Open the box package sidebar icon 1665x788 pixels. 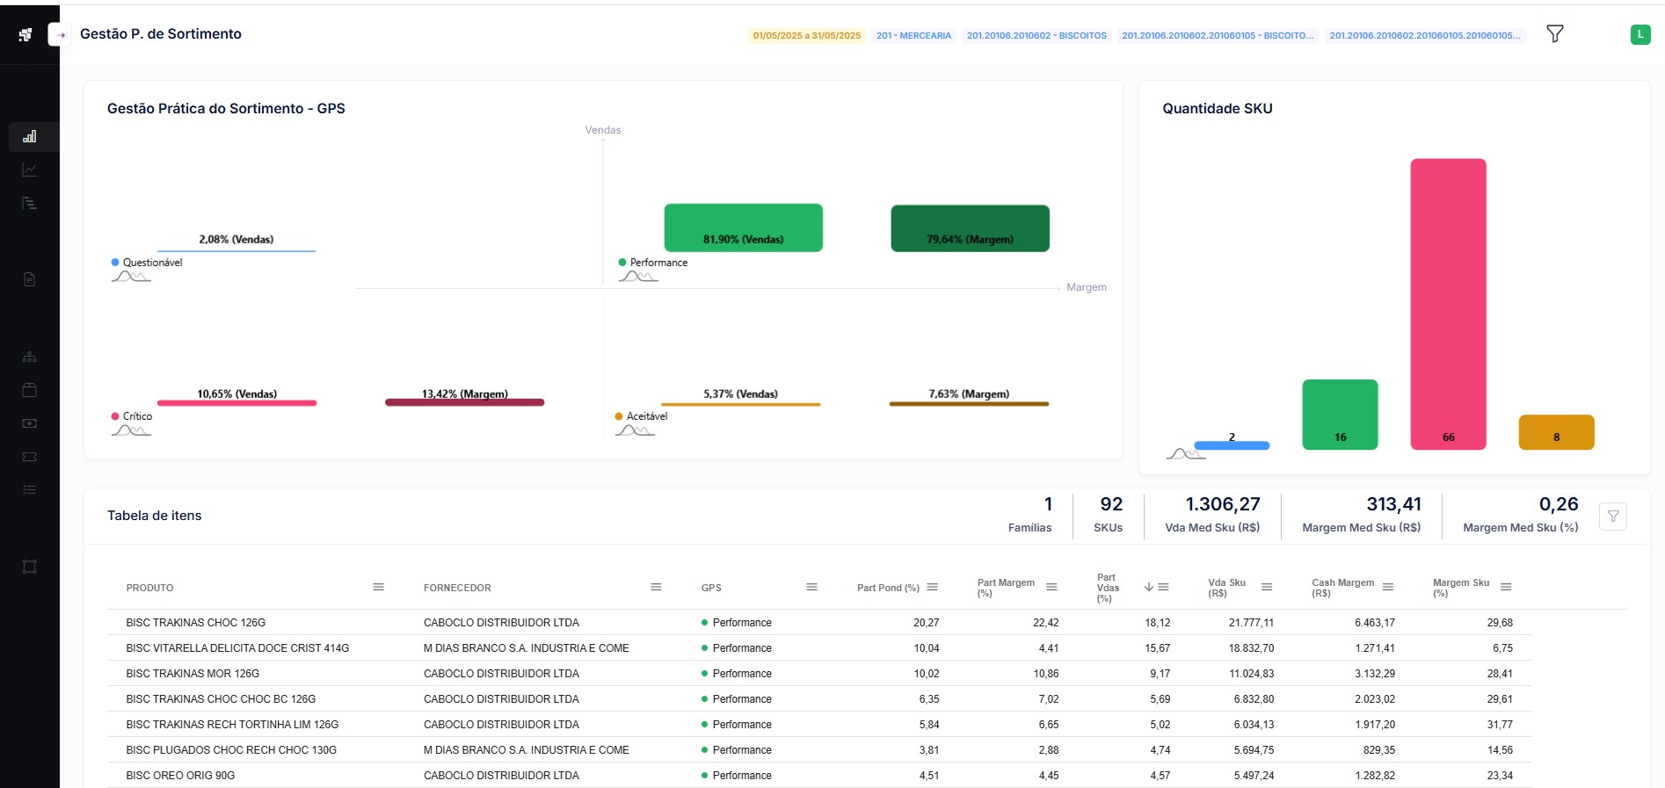[x=30, y=390]
